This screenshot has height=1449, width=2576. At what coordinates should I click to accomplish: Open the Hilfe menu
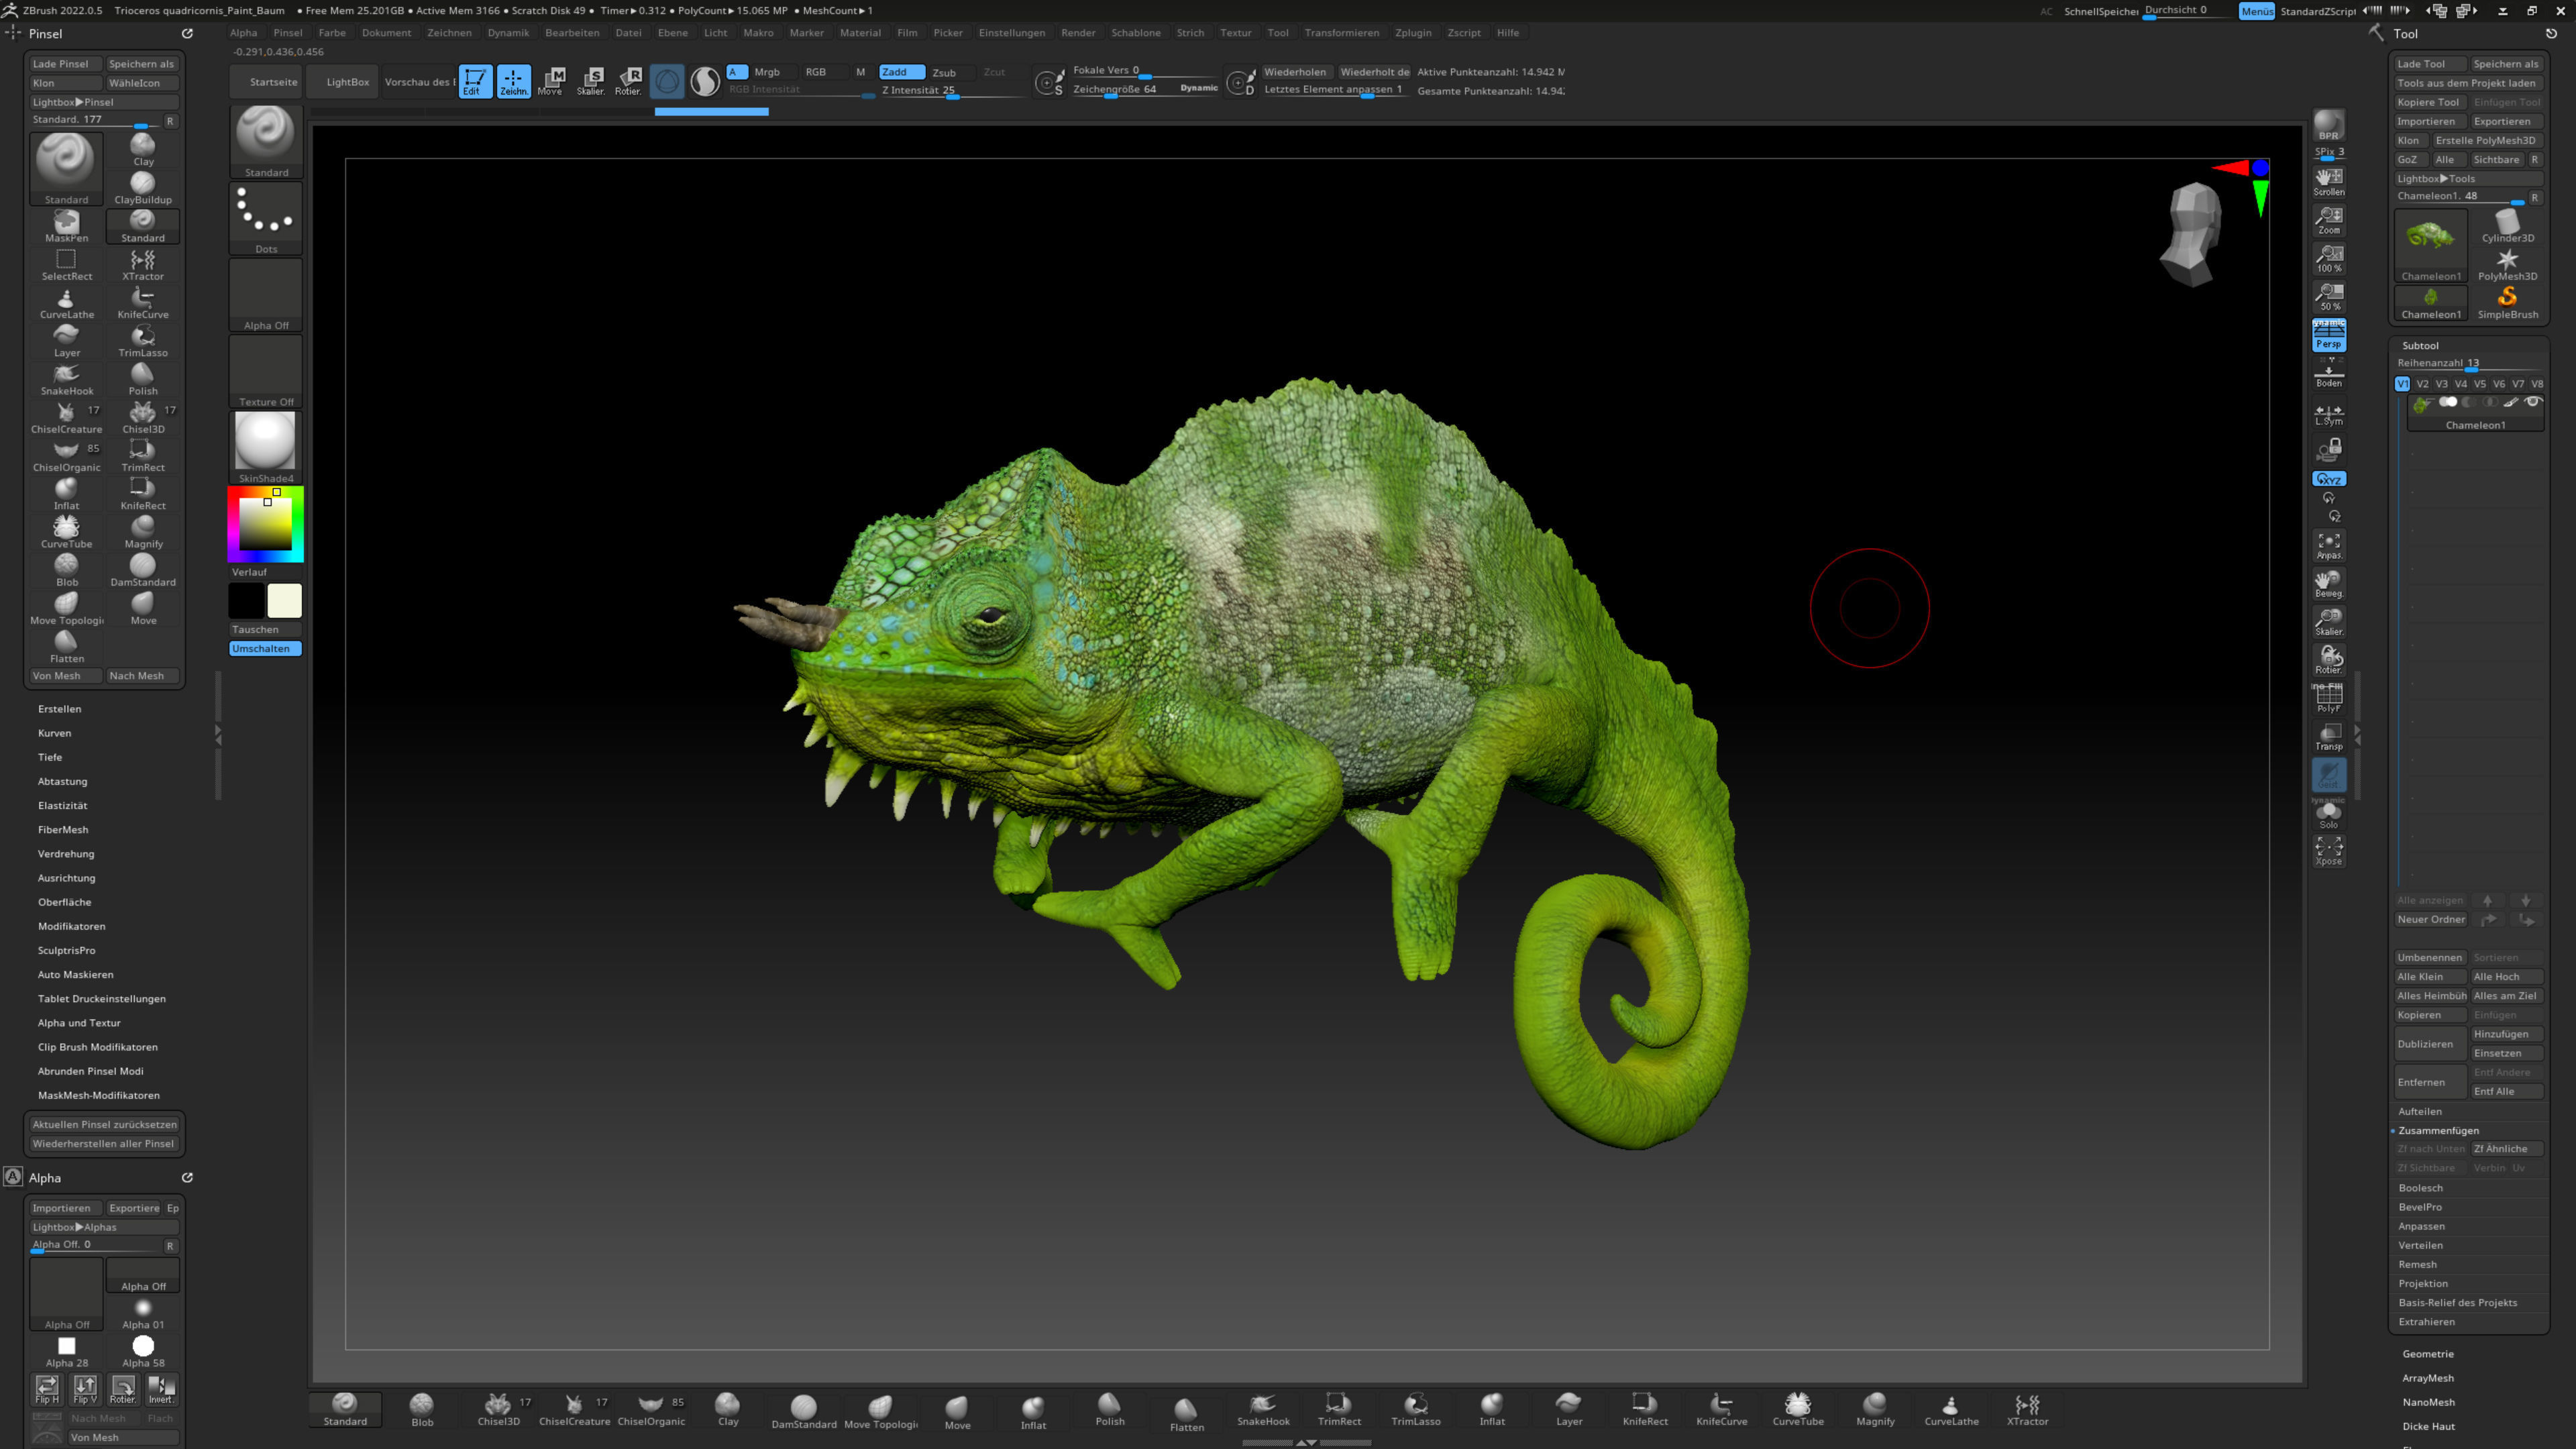[1507, 33]
